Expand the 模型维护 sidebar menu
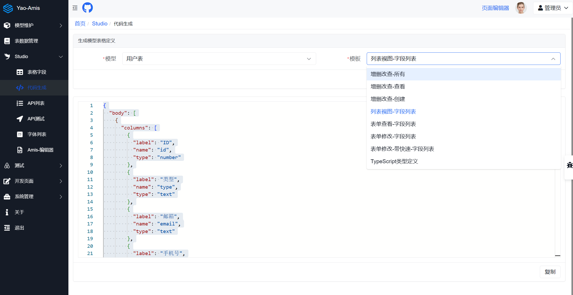The width and height of the screenshot is (573, 295). (34, 25)
